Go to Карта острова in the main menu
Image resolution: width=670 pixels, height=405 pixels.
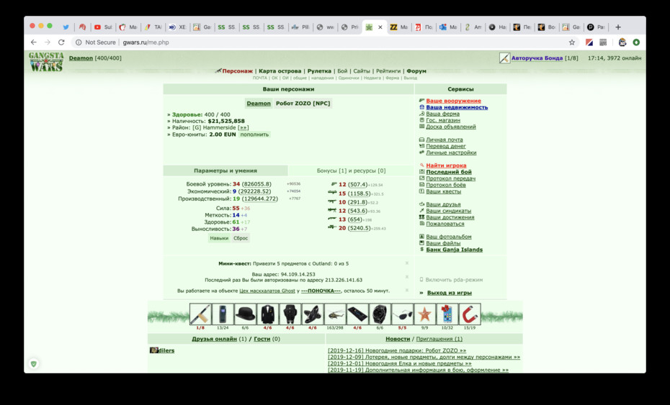[x=280, y=70]
